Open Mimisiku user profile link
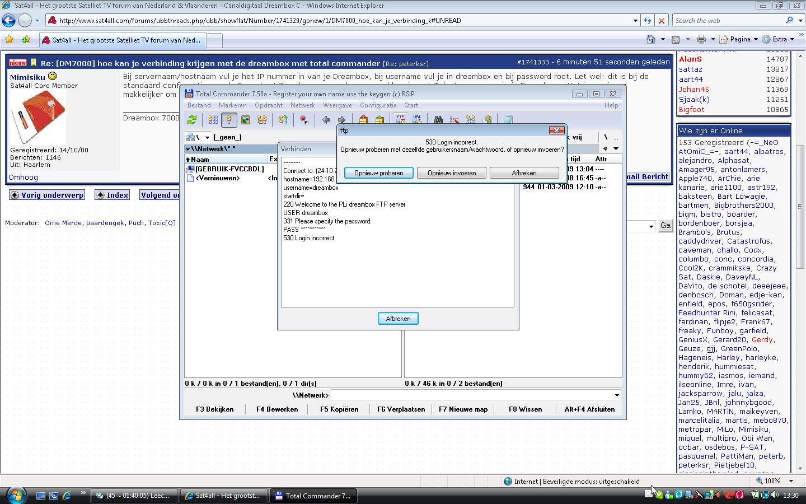806x504 pixels. (x=27, y=77)
